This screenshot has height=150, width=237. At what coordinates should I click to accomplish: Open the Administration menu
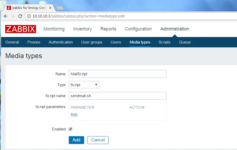[174, 29]
